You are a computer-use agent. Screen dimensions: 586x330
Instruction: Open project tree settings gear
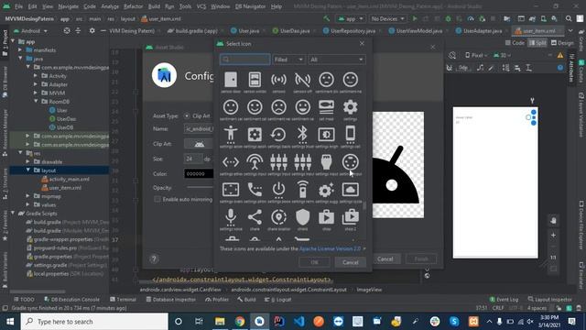92,30
